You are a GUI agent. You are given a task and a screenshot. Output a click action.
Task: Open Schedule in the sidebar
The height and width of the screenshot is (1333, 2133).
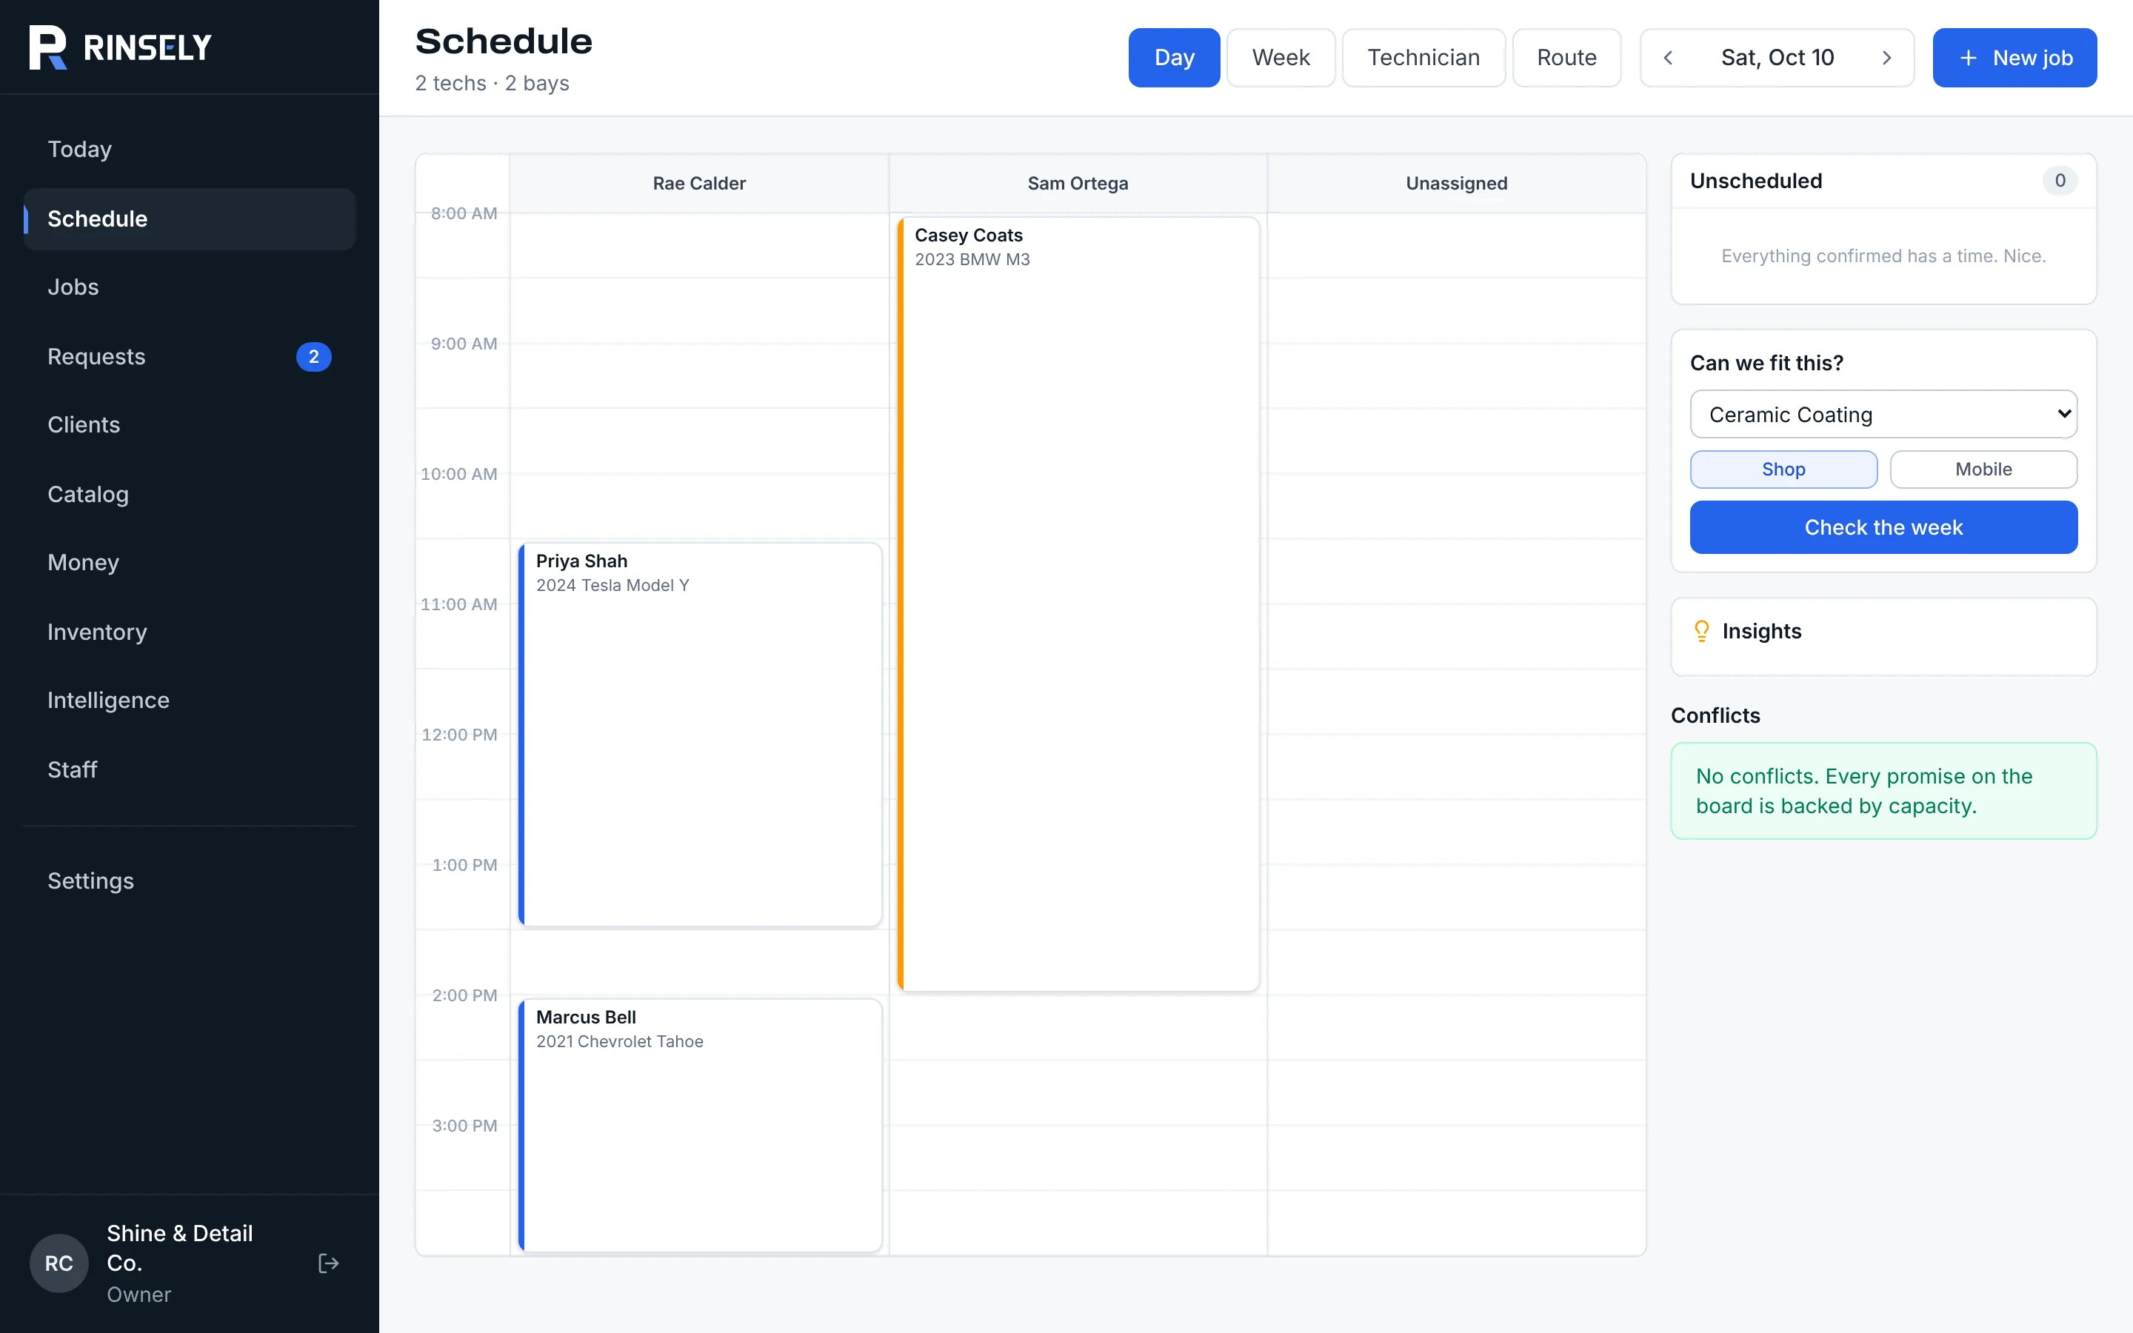(190, 218)
